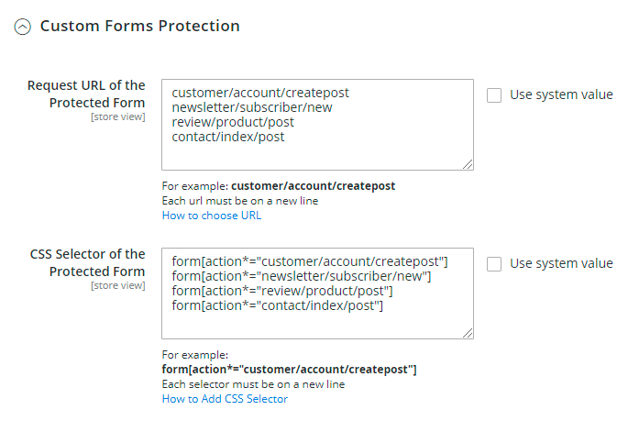Click the Use system value label beside Request URL
Image resolution: width=628 pixels, height=421 pixels.
(x=561, y=95)
